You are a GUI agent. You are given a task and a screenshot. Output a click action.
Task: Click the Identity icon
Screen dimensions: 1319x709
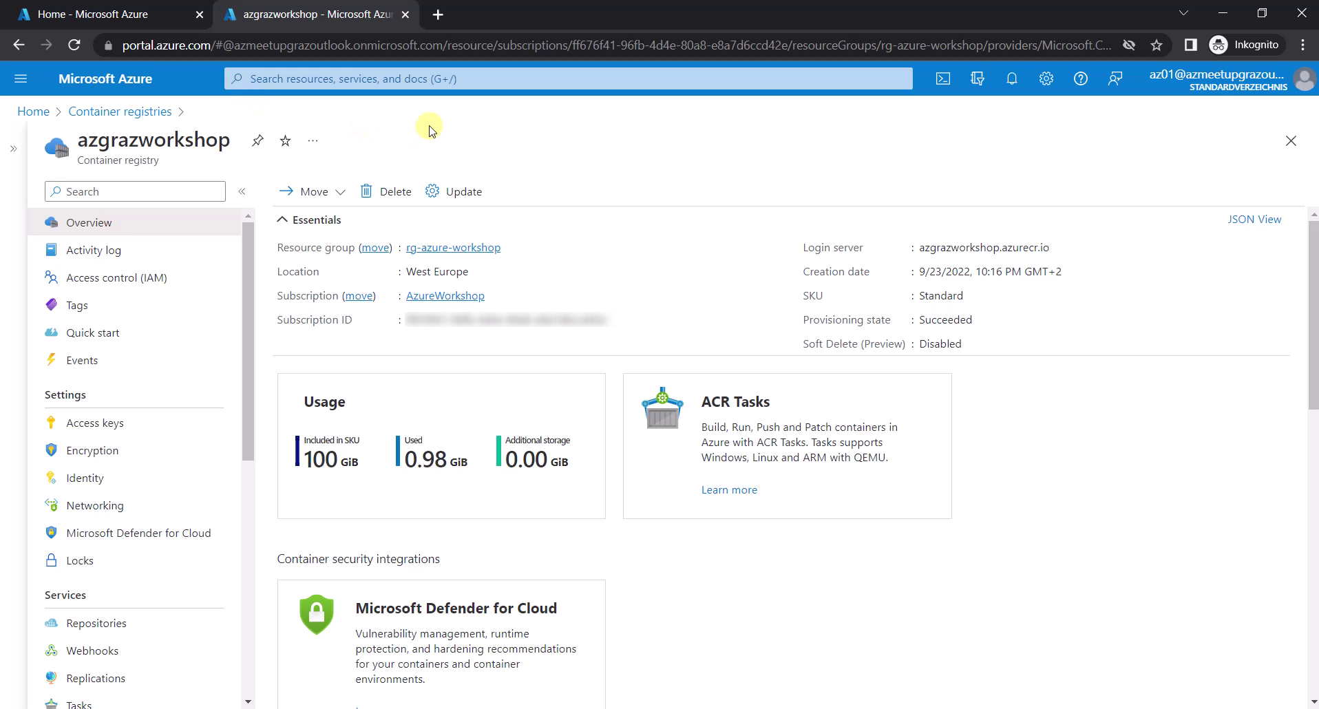[x=51, y=478]
